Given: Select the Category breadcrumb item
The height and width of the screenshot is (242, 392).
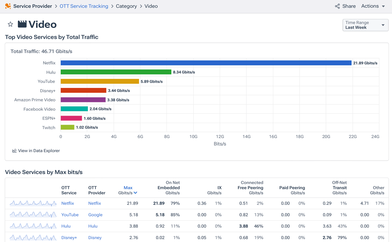Looking at the screenshot, I should click(126, 6).
